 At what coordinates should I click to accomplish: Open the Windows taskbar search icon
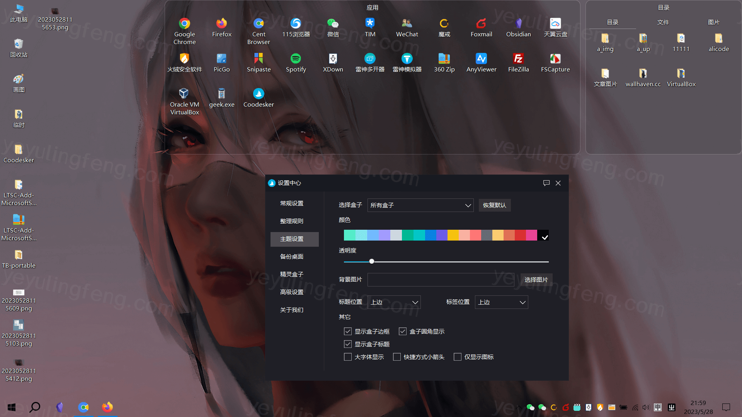35,407
